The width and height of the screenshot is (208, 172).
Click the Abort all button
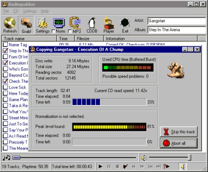pyautogui.click(x=179, y=143)
